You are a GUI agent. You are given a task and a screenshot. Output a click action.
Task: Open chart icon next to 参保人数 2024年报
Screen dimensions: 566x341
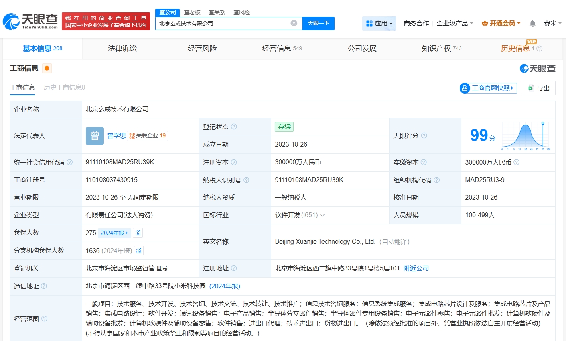coord(138,233)
